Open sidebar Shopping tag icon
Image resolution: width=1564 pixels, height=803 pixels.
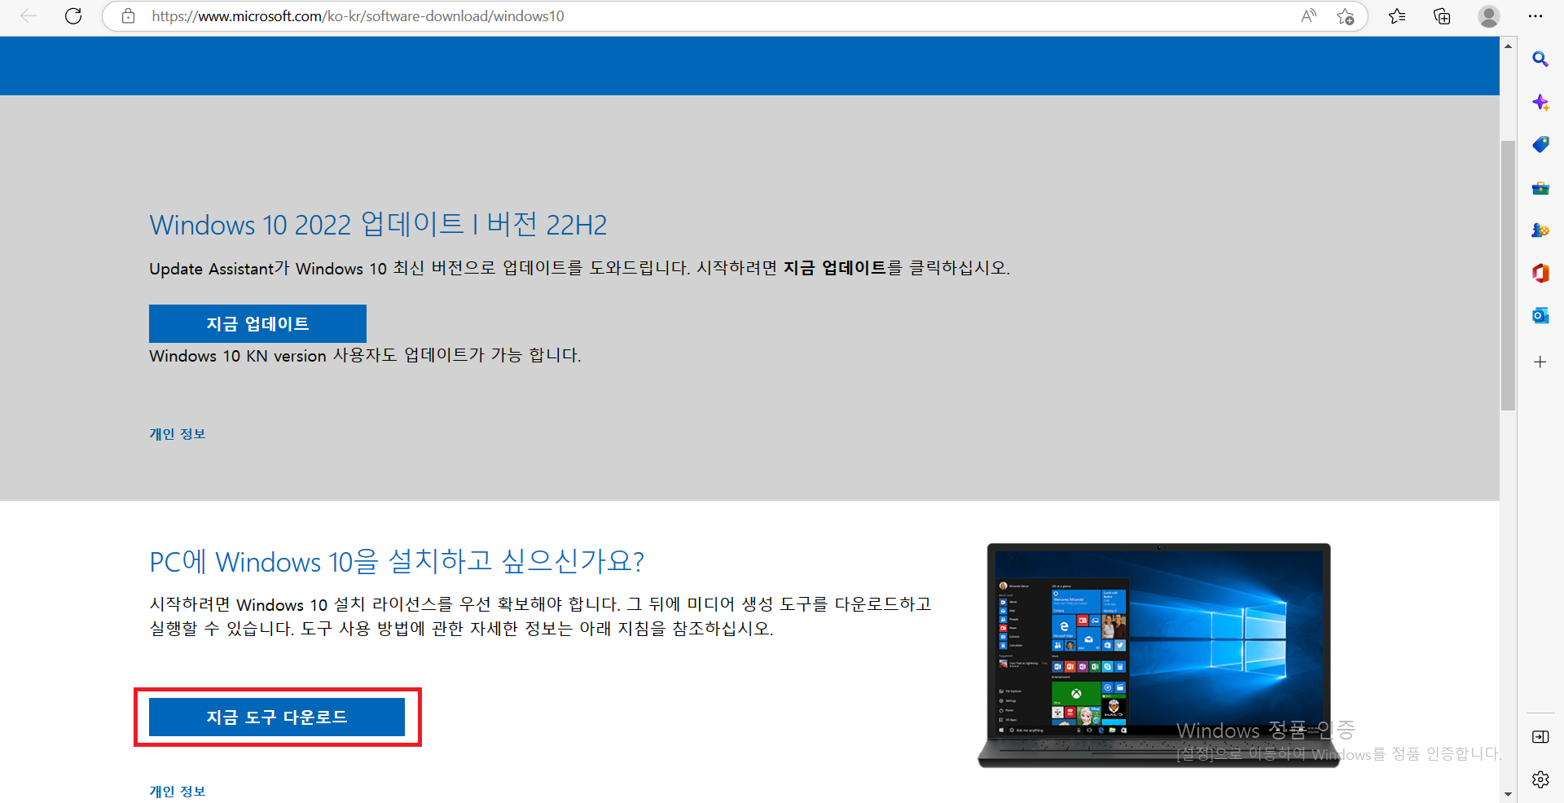(x=1540, y=145)
